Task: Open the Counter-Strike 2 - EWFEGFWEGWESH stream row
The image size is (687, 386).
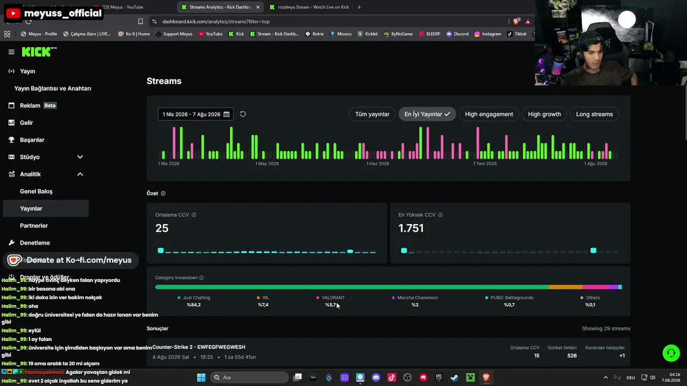Action: point(389,352)
